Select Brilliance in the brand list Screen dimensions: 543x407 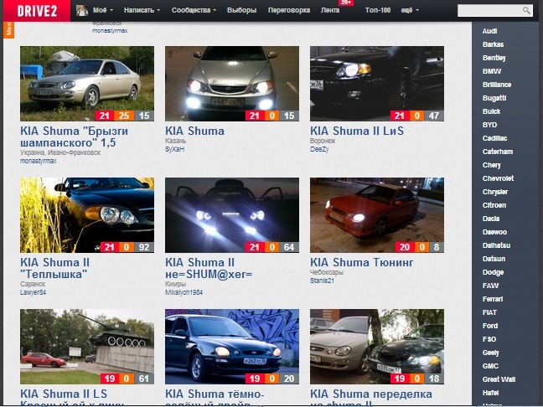click(497, 85)
